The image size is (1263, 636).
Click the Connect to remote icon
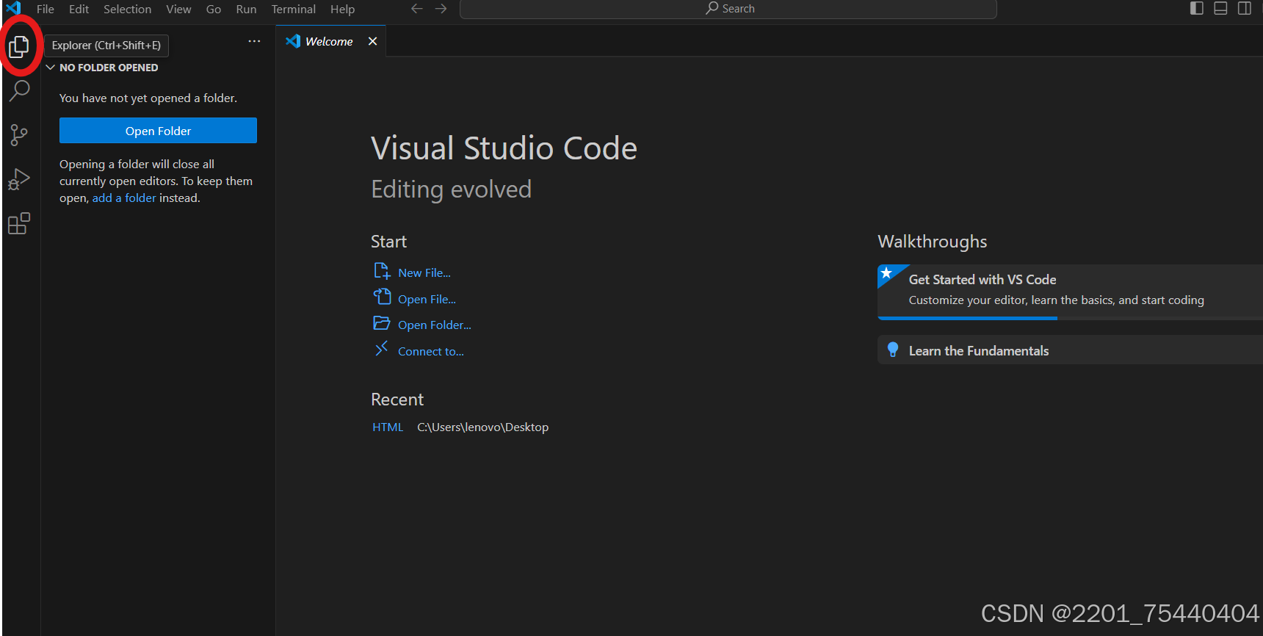[x=381, y=349]
